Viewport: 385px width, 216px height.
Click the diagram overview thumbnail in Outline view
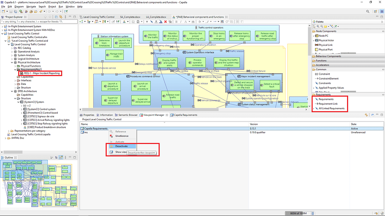tap(38, 184)
